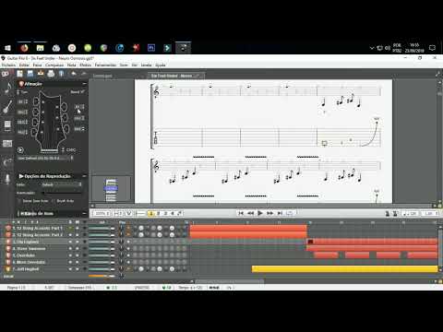Open the zoom percentage dropdown
Image resolution: width=443 pixels, height=332 pixels.
(102, 213)
